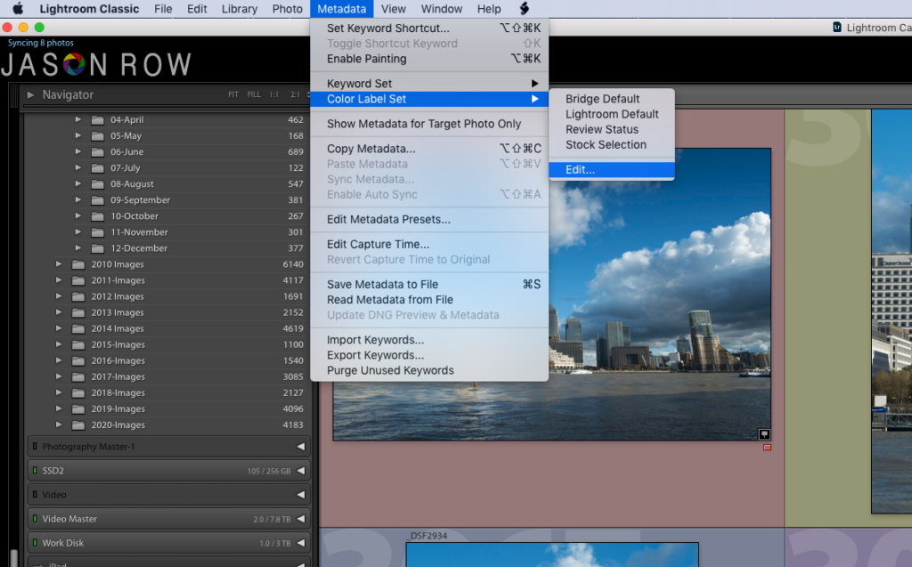This screenshot has height=567, width=912.
Task: Click the Lightroom catalog icon in title bar
Action: [837, 27]
